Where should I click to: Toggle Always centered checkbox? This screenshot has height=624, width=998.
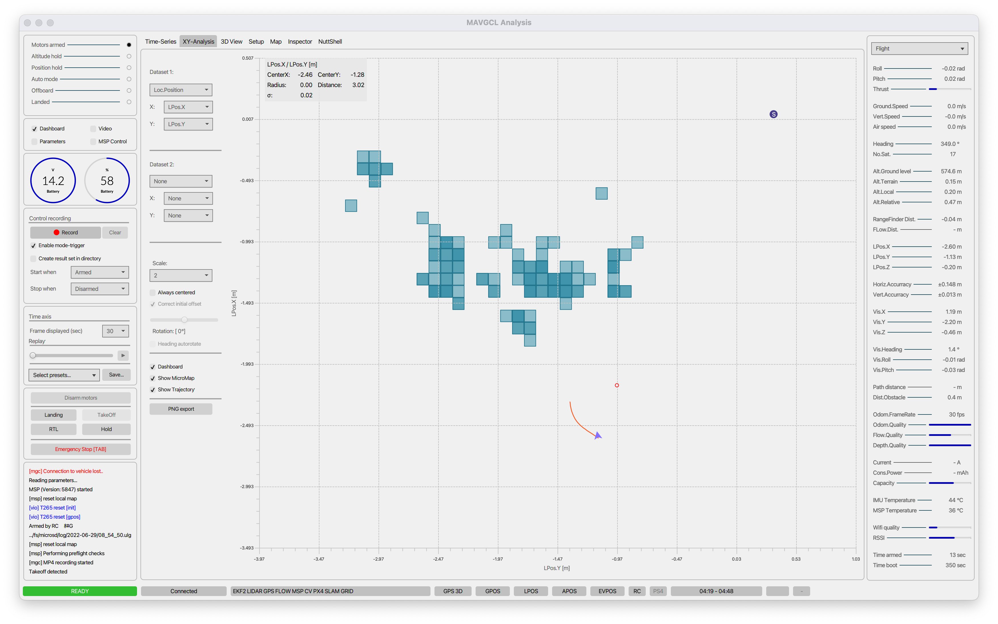153,293
